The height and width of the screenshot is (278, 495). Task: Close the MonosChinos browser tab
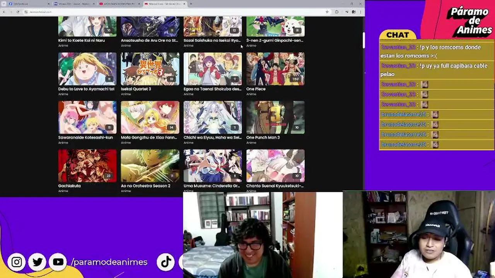click(x=184, y=4)
